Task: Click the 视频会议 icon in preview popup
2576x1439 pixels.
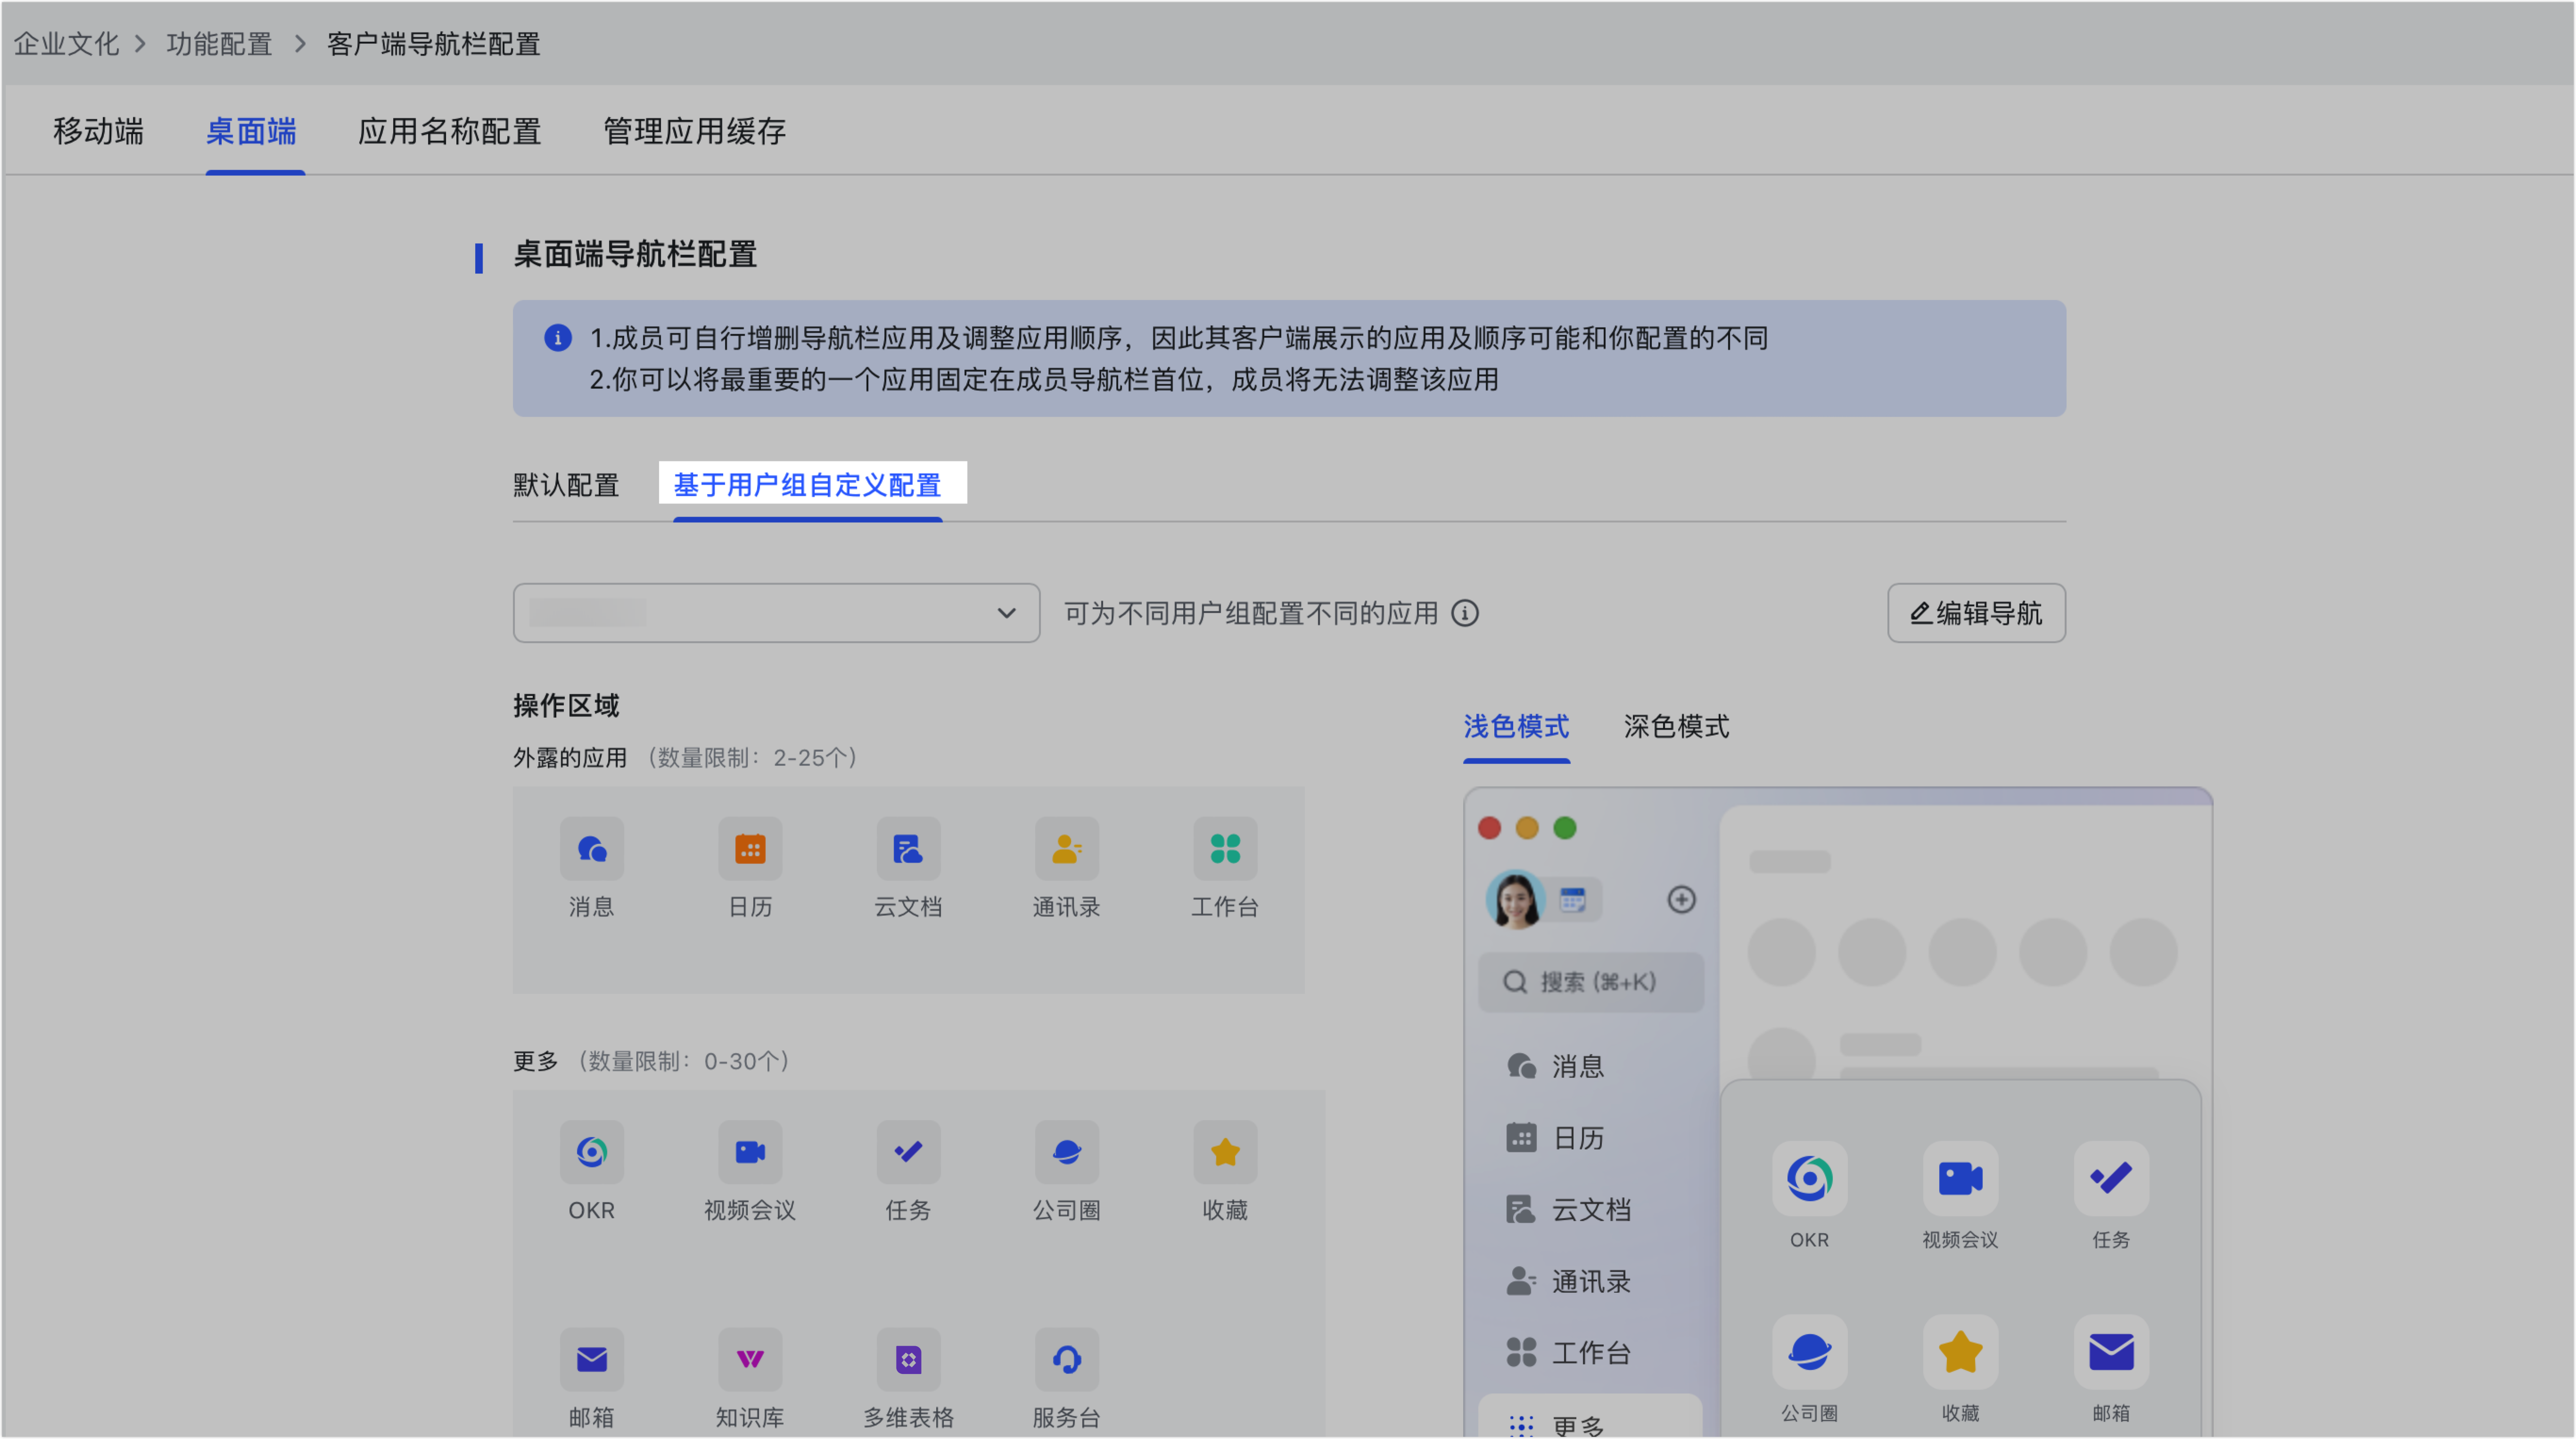Action: [x=1960, y=1178]
